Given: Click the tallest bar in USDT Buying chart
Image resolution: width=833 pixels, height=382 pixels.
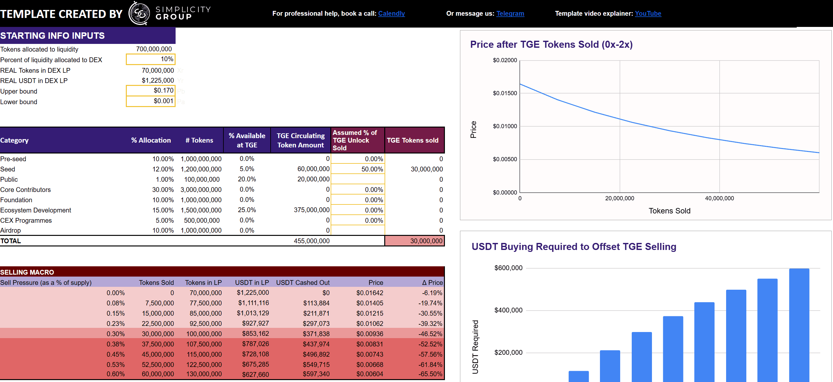Looking at the screenshot, I should click(x=799, y=323).
